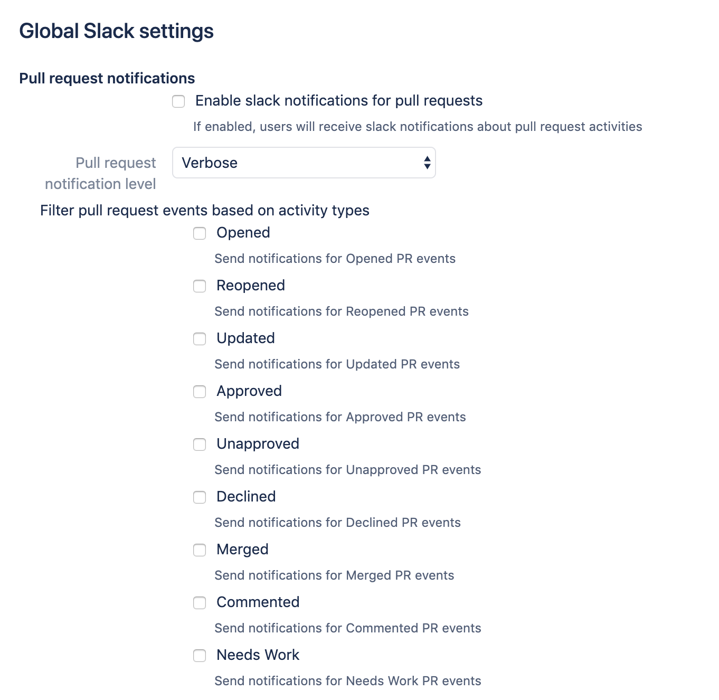
Task: Check the Updated activity type
Action: 200,339
